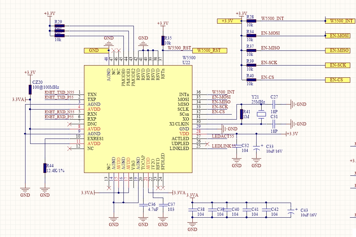The width and height of the screenshot is (356, 237).
Task: Click the 100@100MHz value text
Action: point(46,87)
